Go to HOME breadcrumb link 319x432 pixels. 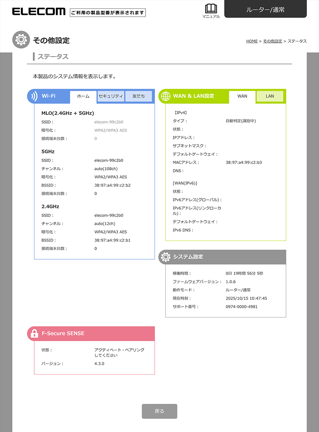252,41
